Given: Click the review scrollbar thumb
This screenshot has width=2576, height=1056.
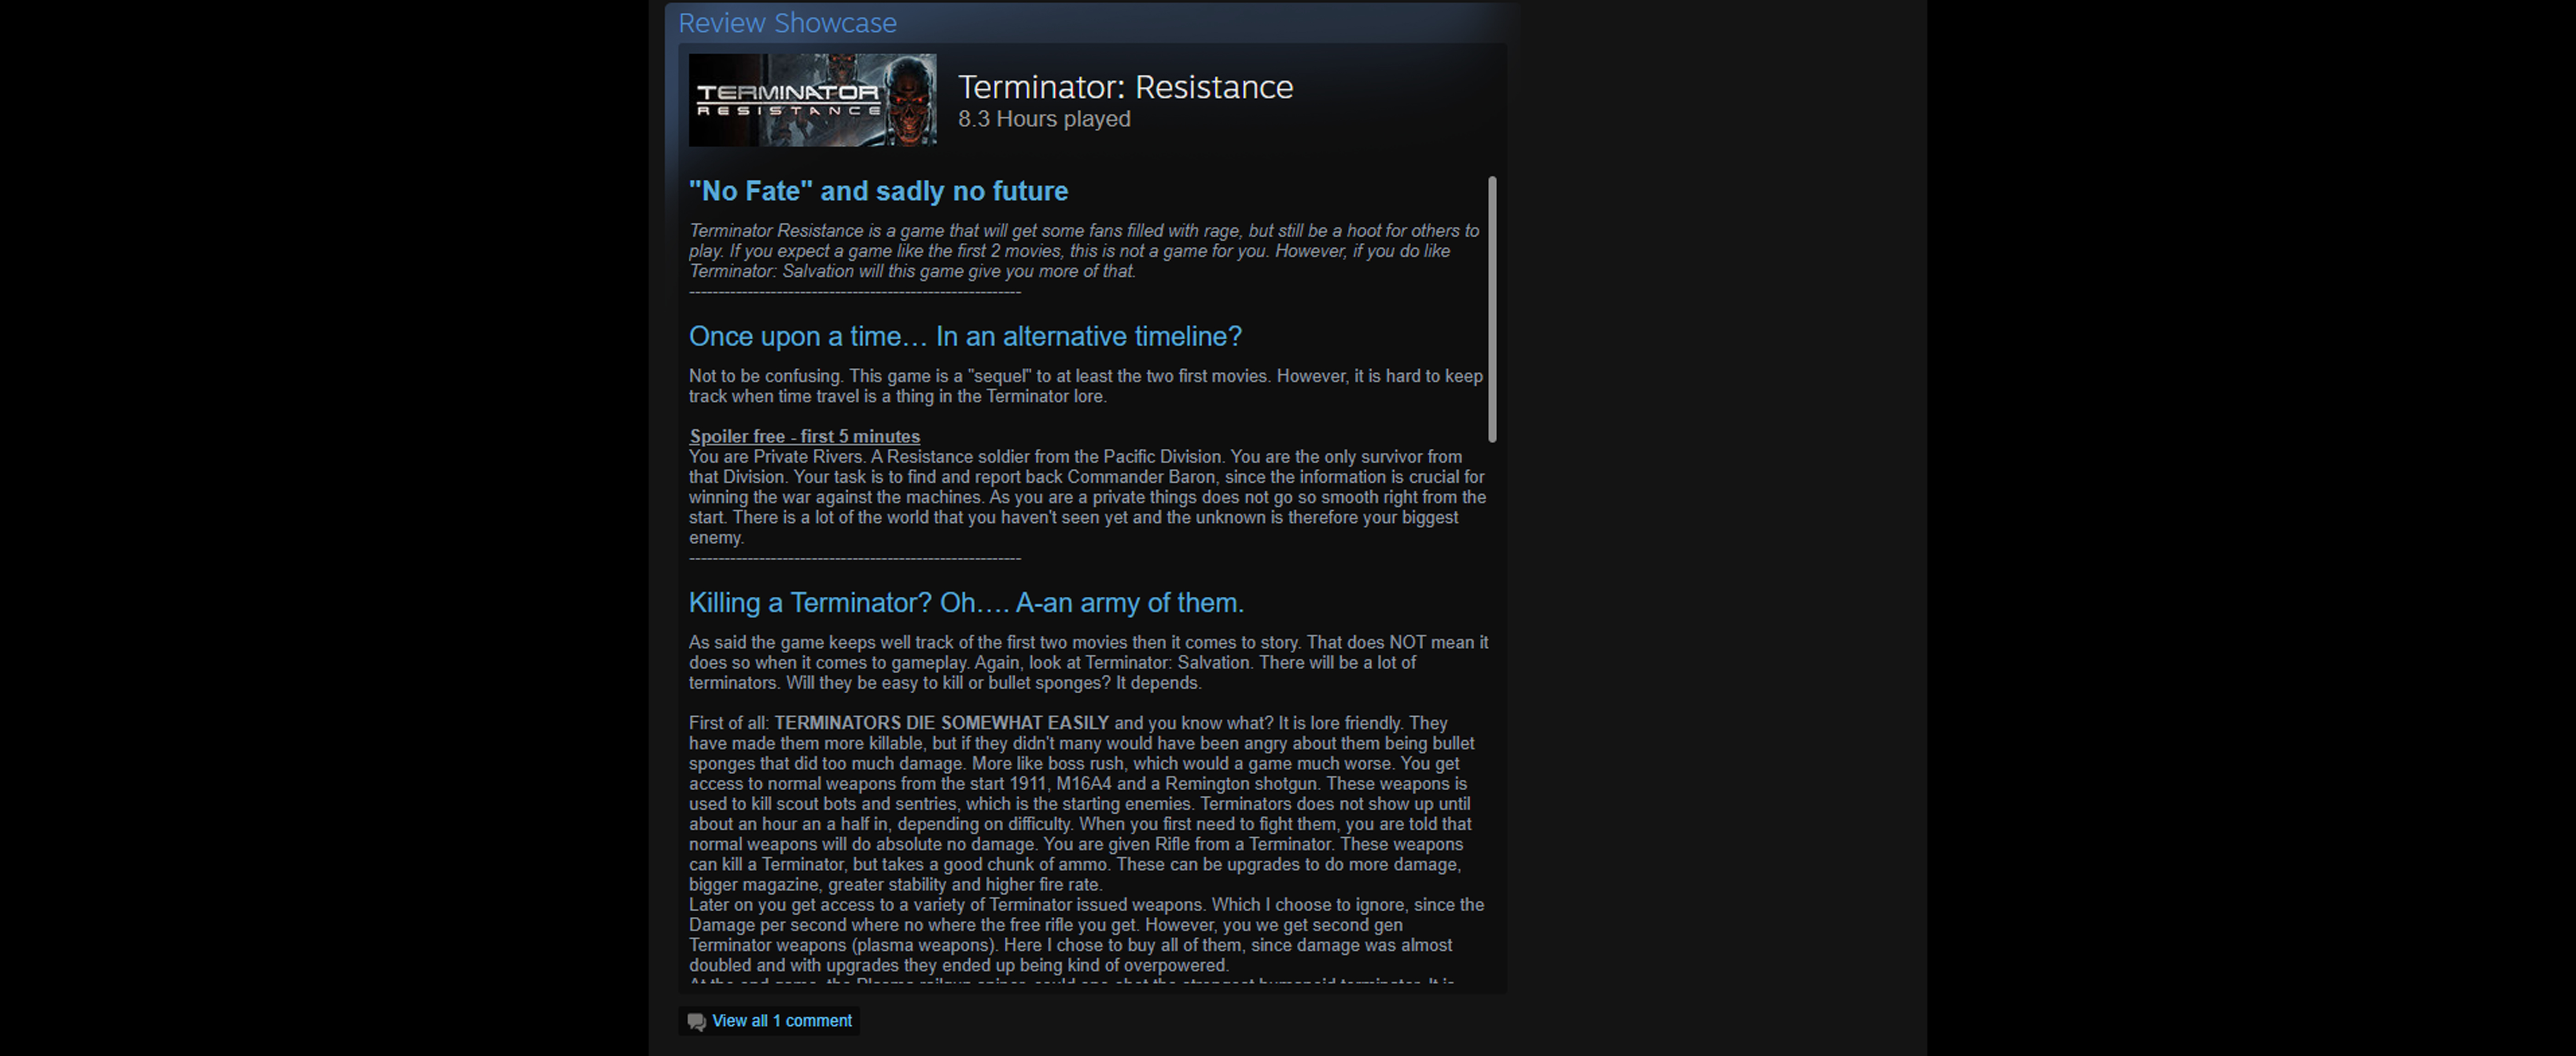Looking at the screenshot, I should pos(1492,310).
